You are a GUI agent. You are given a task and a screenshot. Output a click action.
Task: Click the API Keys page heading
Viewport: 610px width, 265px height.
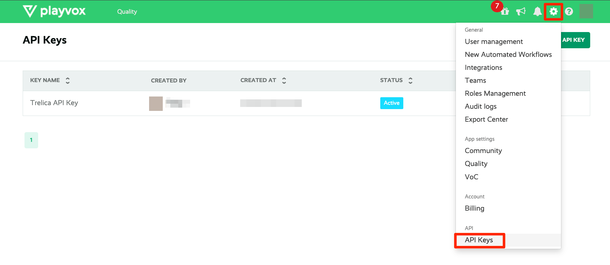tap(45, 40)
